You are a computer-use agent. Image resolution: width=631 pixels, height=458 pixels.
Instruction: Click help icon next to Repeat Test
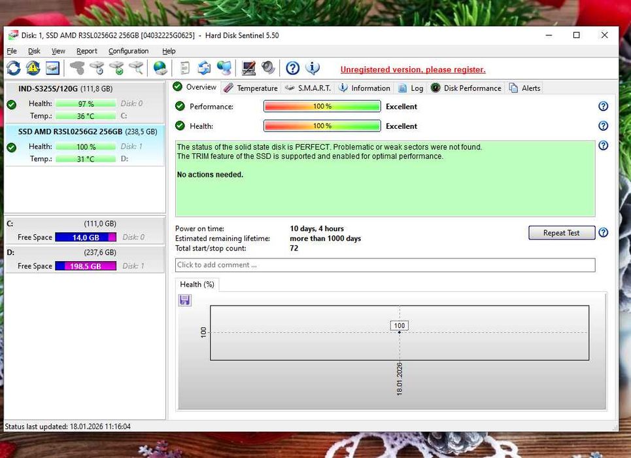[x=603, y=232]
